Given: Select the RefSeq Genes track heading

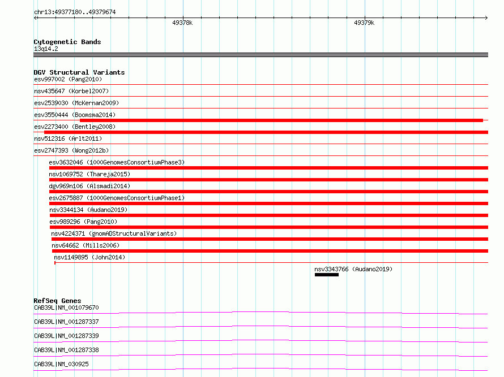Looking at the screenshot, I should (57, 301).
